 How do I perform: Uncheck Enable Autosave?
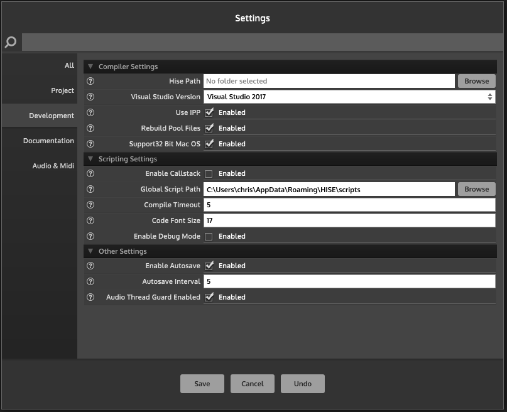[209, 266]
